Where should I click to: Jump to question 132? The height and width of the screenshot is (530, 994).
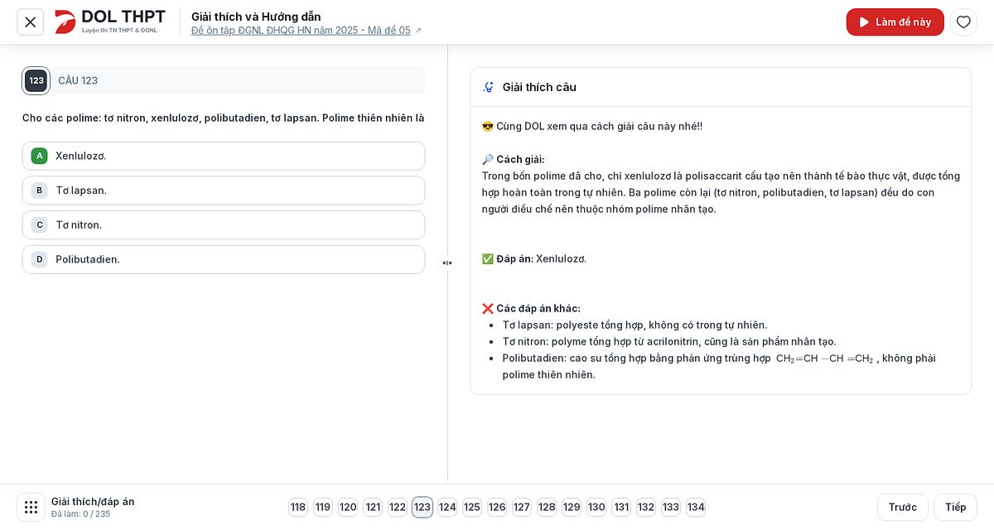pos(646,507)
